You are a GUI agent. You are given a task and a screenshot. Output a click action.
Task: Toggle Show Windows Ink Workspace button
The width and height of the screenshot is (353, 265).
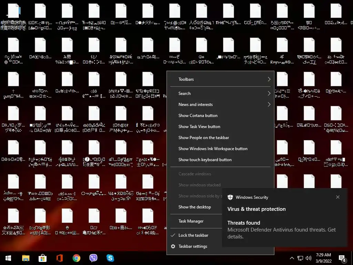pos(220,149)
